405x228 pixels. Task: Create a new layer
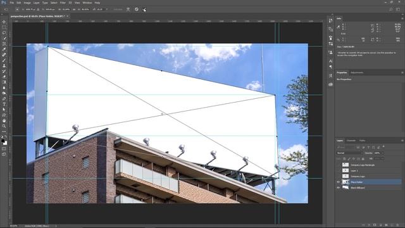[392, 225]
